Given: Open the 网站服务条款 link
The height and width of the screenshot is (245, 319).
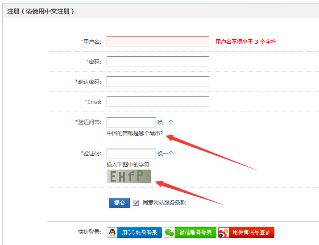Looking at the screenshot, I should (x=170, y=203).
